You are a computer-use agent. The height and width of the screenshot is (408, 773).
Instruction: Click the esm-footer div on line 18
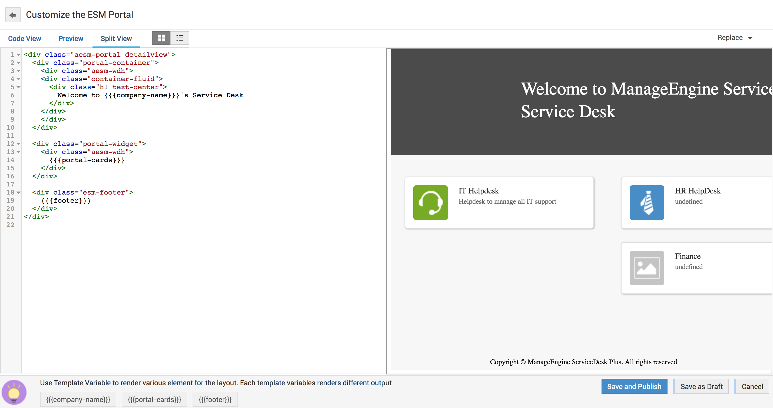pyautogui.click(x=83, y=192)
